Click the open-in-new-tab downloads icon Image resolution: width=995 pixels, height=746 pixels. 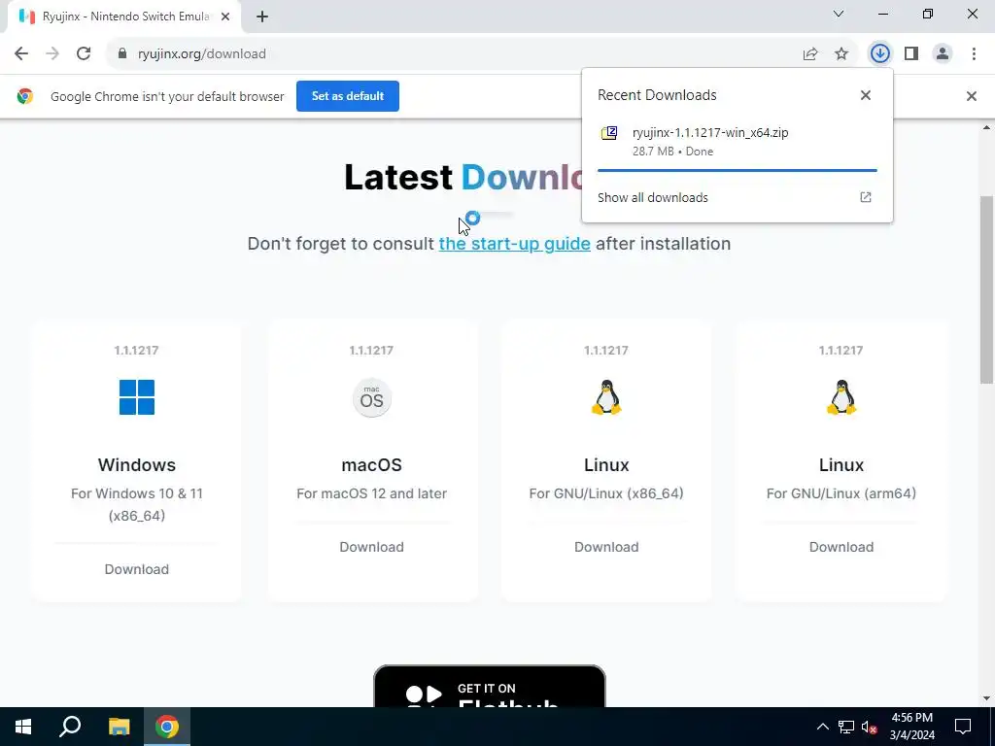tap(866, 197)
